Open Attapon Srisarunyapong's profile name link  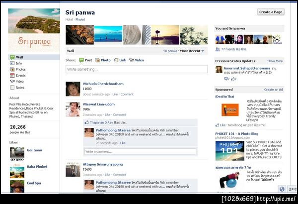click(x=103, y=164)
